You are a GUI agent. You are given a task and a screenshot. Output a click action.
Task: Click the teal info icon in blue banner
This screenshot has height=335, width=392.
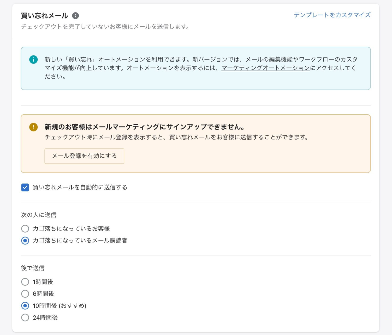coord(33,60)
